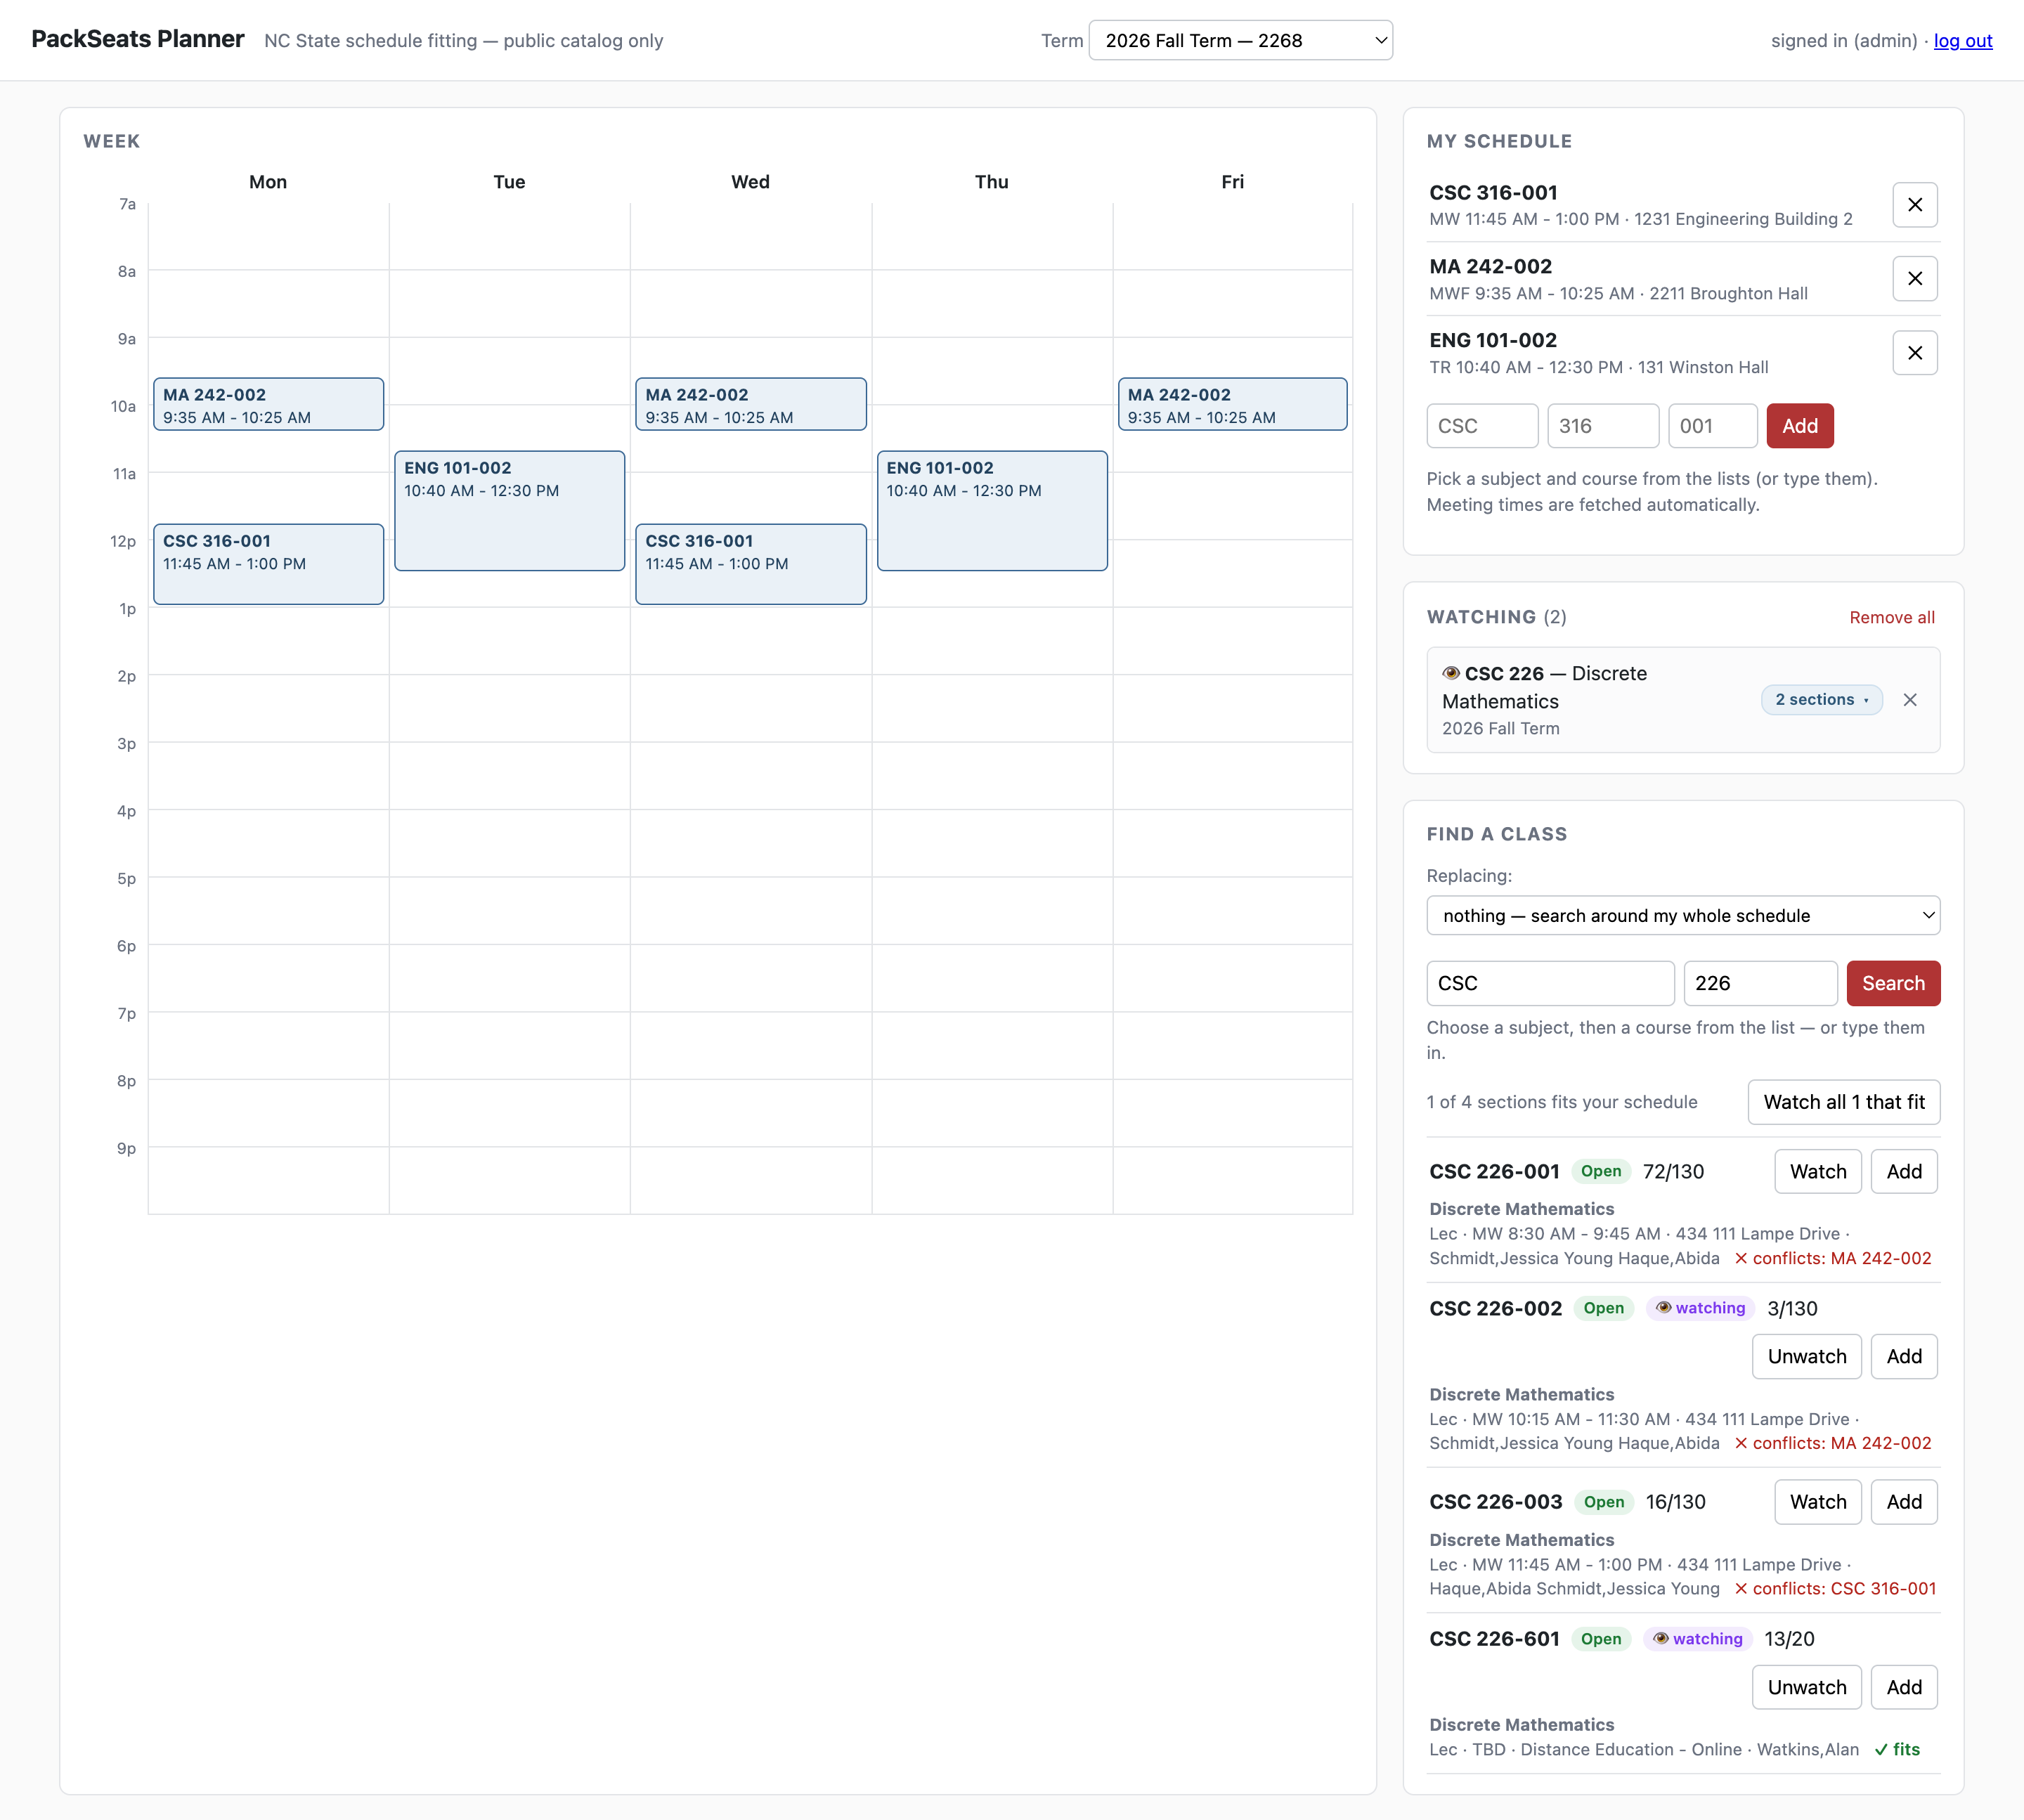Click the red Add button in My Schedule

point(1799,426)
